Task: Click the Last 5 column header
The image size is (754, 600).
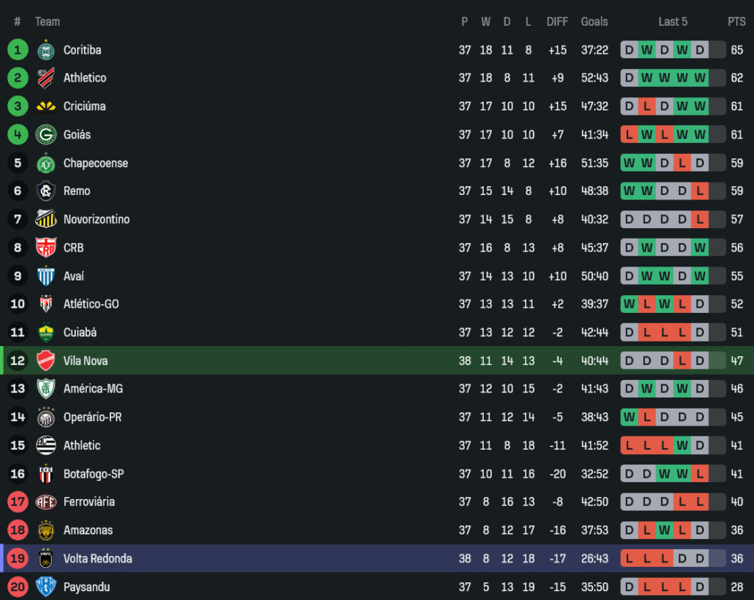Action: (673, 21)
